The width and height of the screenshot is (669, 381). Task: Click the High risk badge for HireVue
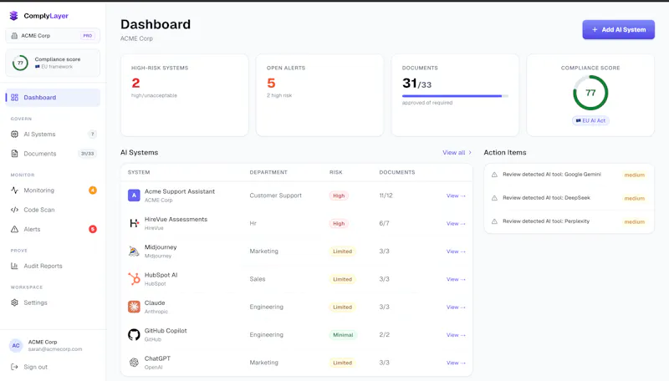339,224
